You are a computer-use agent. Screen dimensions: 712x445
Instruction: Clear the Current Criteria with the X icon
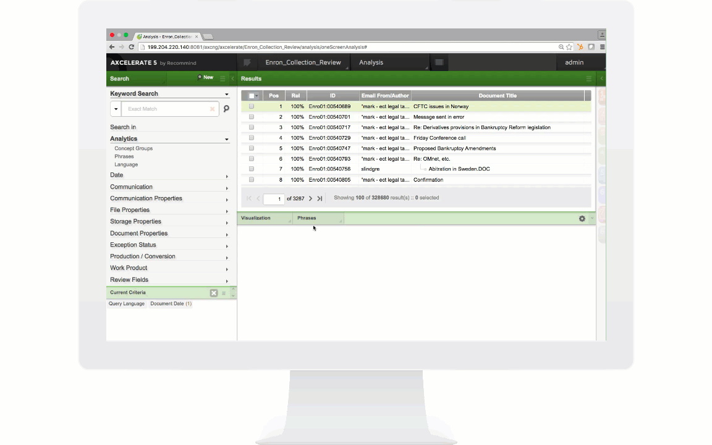[x=213, y=293]
